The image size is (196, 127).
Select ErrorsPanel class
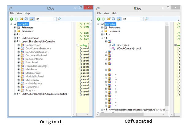[32, 62]
